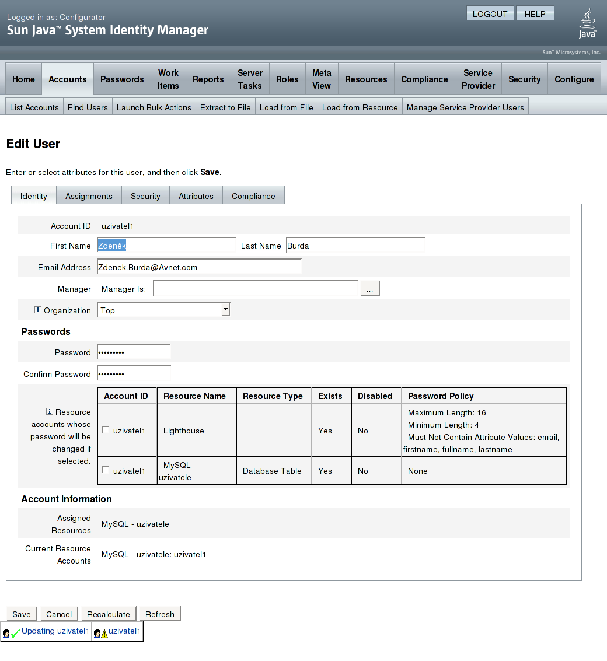607x661 pixels.
Task: Click the Updating uzivatel1 status icon
Action: 11,633
